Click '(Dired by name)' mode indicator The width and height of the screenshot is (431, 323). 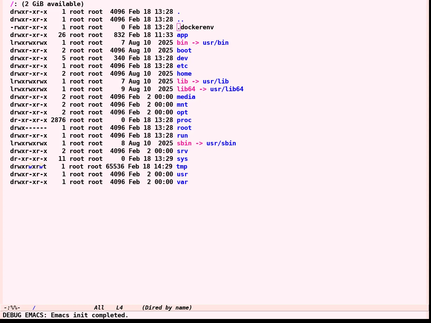[x=167, y=308]
